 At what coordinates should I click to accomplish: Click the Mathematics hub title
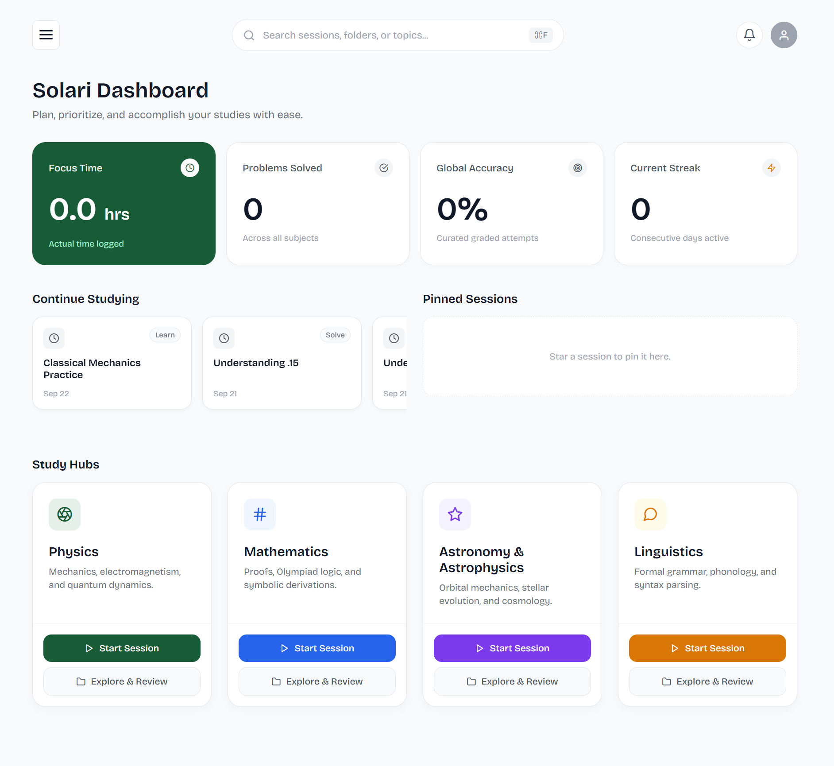[x=286, y=552]
